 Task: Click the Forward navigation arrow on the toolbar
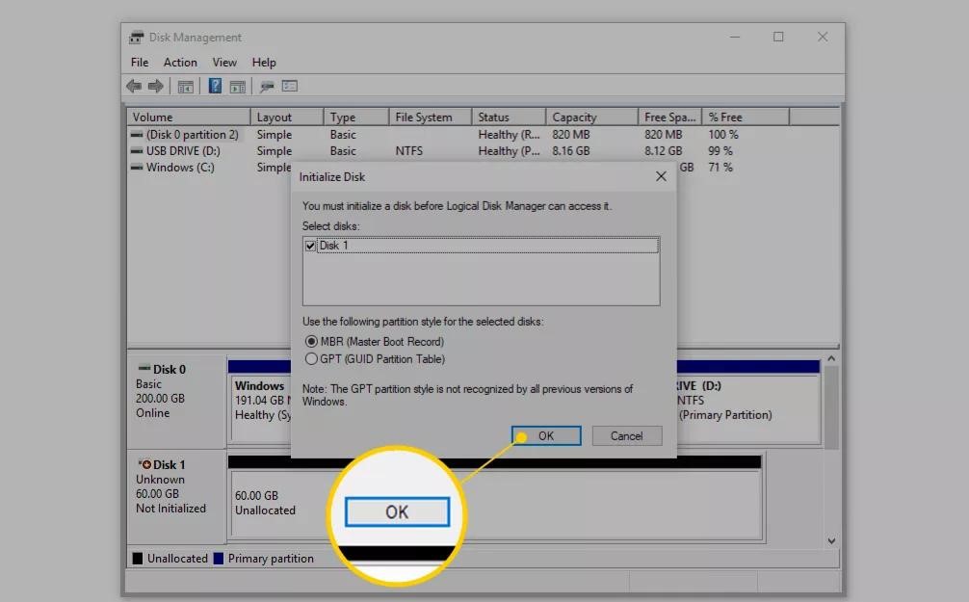[154, 86]
